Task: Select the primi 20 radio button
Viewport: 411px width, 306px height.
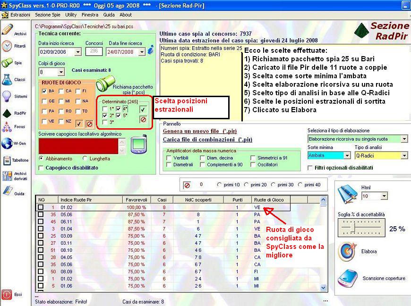Action: coord(246,185)
